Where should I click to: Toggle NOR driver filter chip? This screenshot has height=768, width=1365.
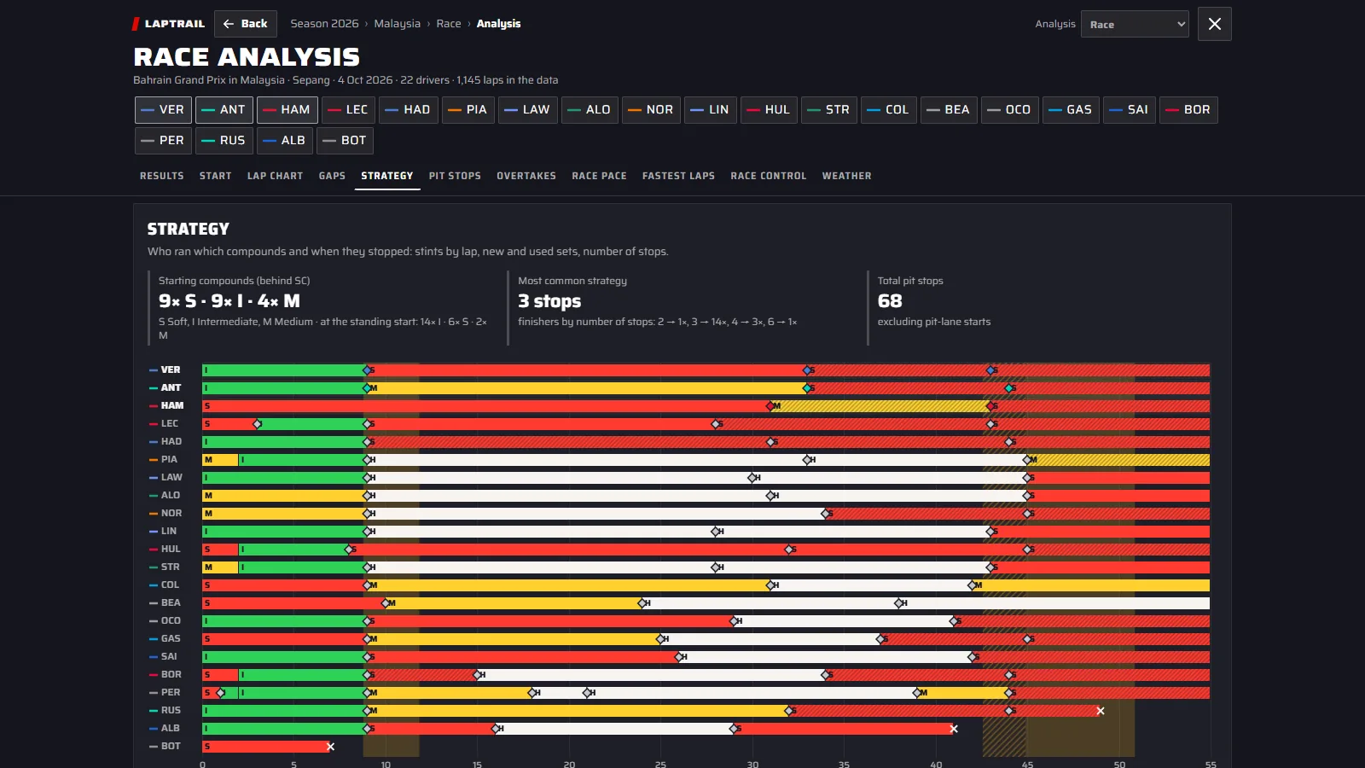click(x=651, y=110)
